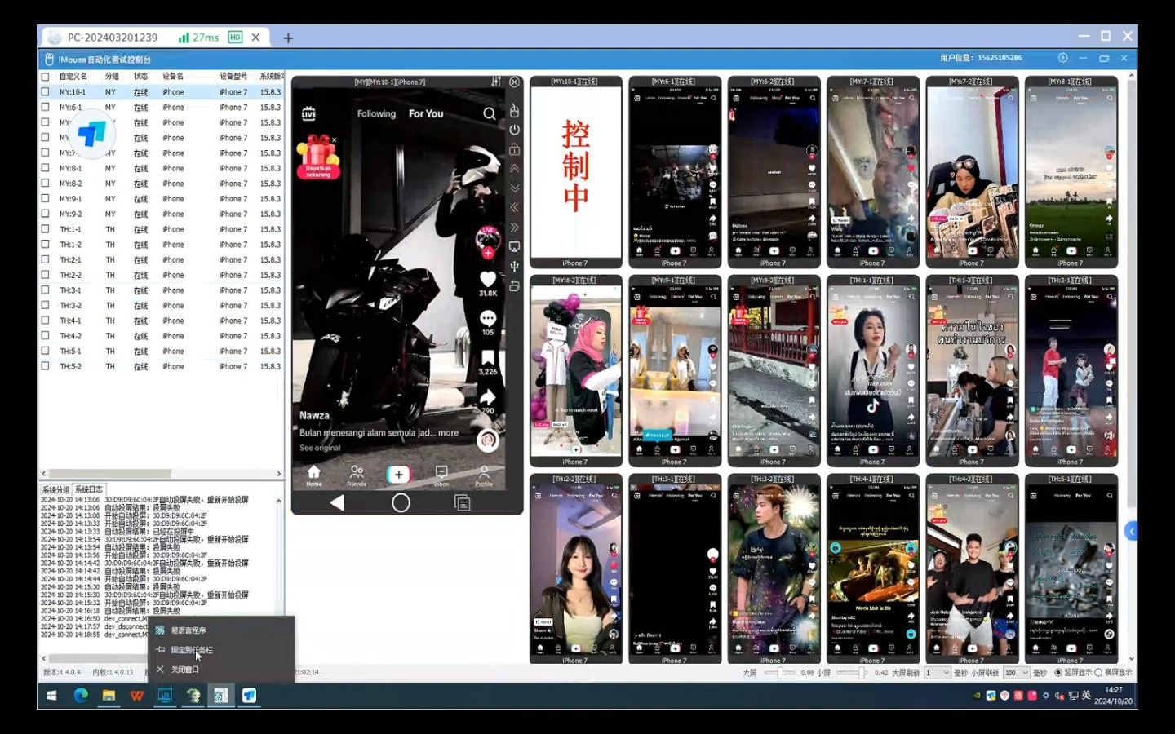Tick the checkbox for device MY:10-1

[x=46, y=92]
